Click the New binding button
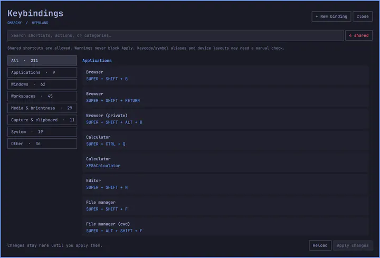Screen dimensions: 380x258 click(x=331, y=16)
